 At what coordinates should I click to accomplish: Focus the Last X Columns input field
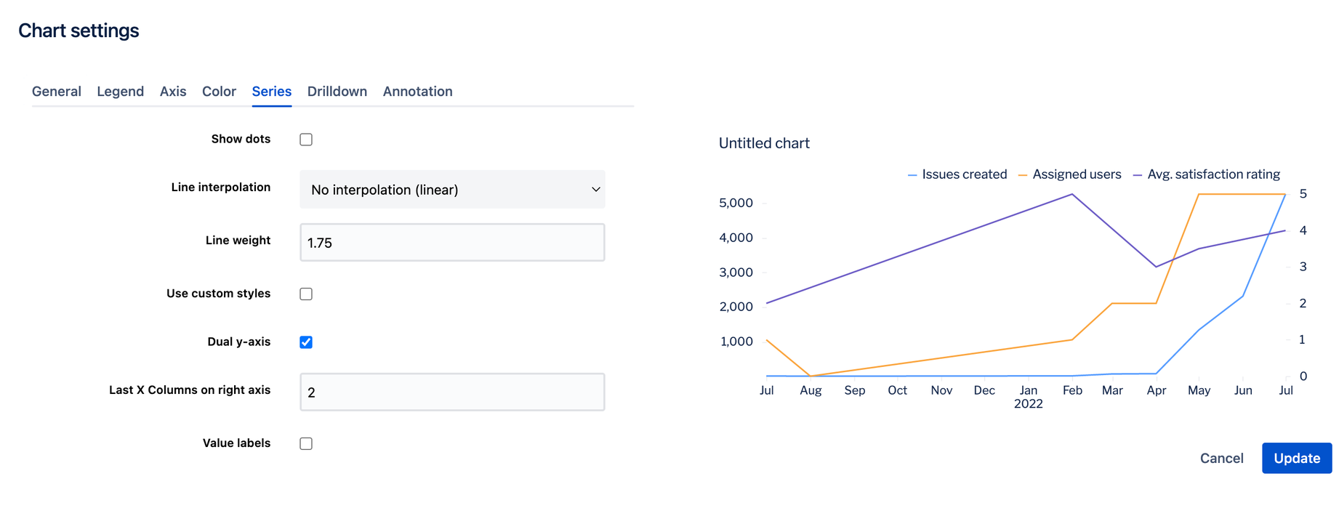pyautogui.click(x=451, y=392)
